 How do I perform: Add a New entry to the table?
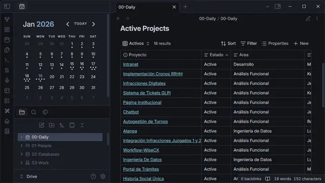tap(301, 44)
